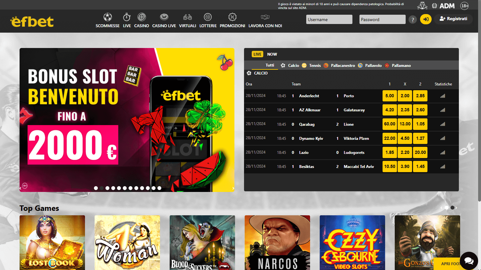Filter live events by Pallamano
The image size is (481, 270).
[x=398, y=66]
